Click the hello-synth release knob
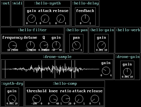141x107 pixels. 61,19
